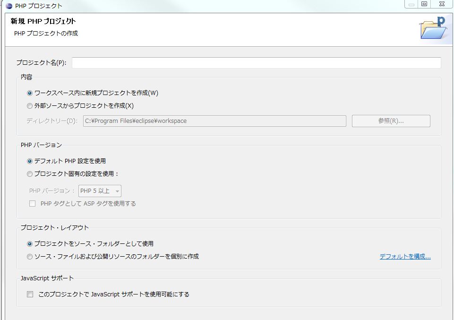Screen dimensions: 454x320
Task: Click the 新規 PHP プロジェクト heading text
Action: point(43,21)
